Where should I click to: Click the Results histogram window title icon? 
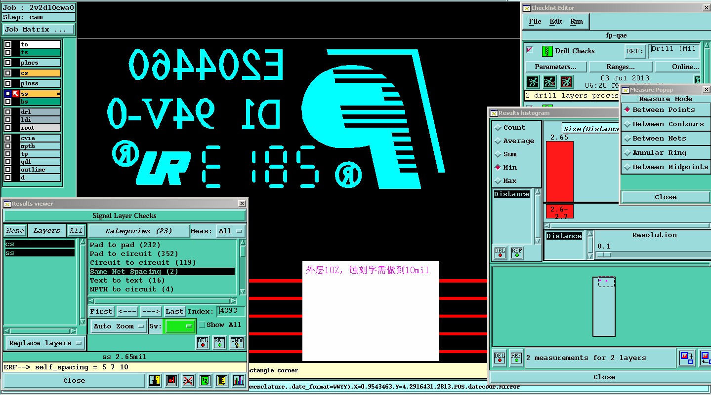coord(494,113)
